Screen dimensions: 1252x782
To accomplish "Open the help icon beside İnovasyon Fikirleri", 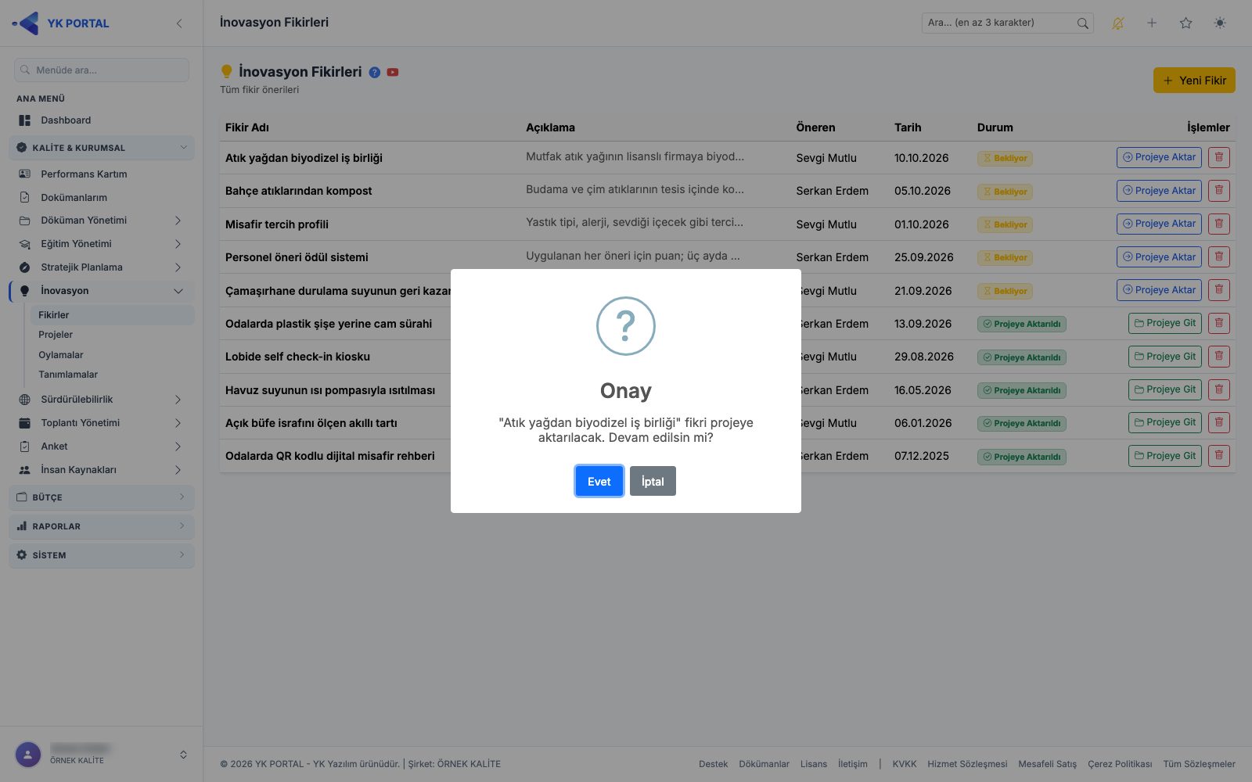I will pyautogui.click(x=375, y=73).
